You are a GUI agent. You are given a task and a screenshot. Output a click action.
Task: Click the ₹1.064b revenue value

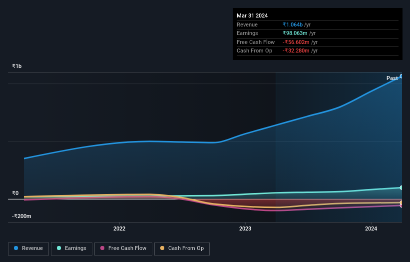point(293,24)
